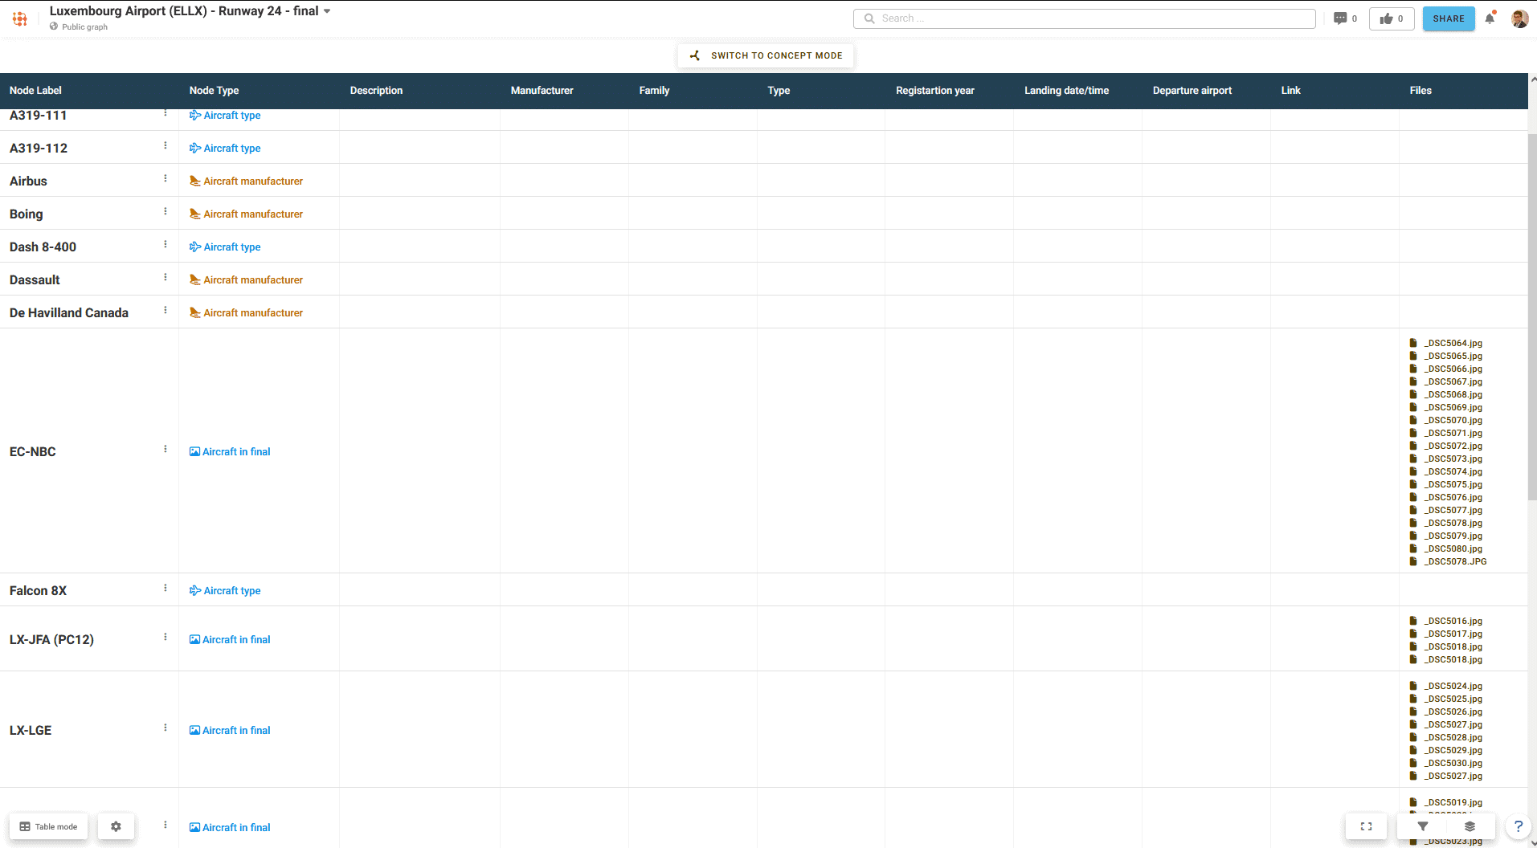Click the Aircraft manufacturer icon in Dassault row
This screenshot has width=1537, height=848.
point(194,280)
